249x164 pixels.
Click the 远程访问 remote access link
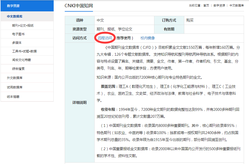pyautogui.click(x=105, y=38)
